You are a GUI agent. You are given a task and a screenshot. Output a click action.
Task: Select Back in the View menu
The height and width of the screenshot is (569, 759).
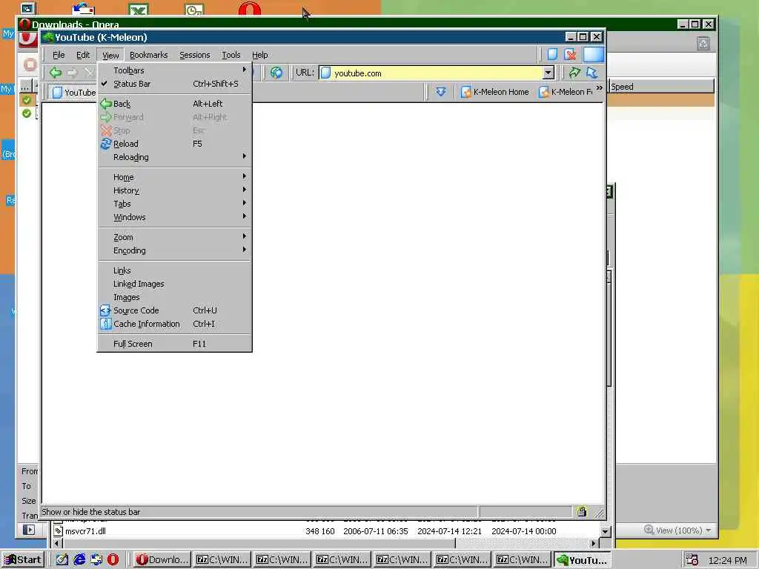175,104
